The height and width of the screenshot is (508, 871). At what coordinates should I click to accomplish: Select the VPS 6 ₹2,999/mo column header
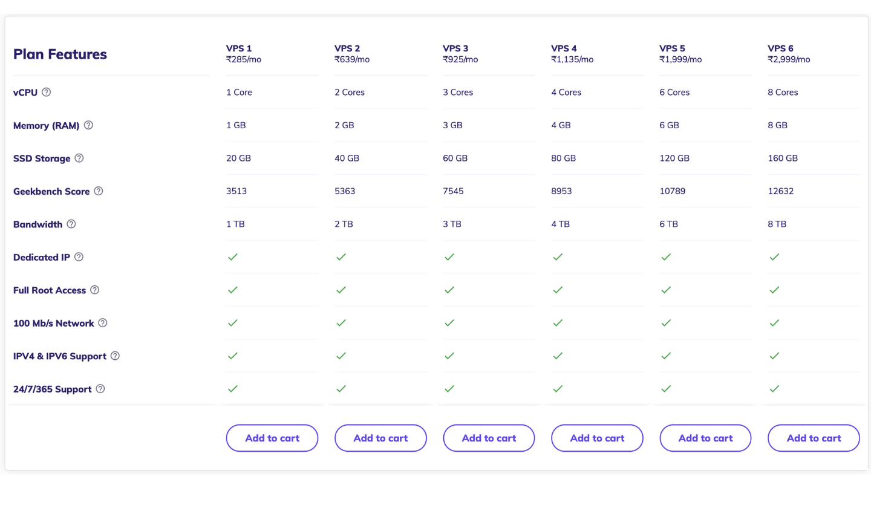789,54
